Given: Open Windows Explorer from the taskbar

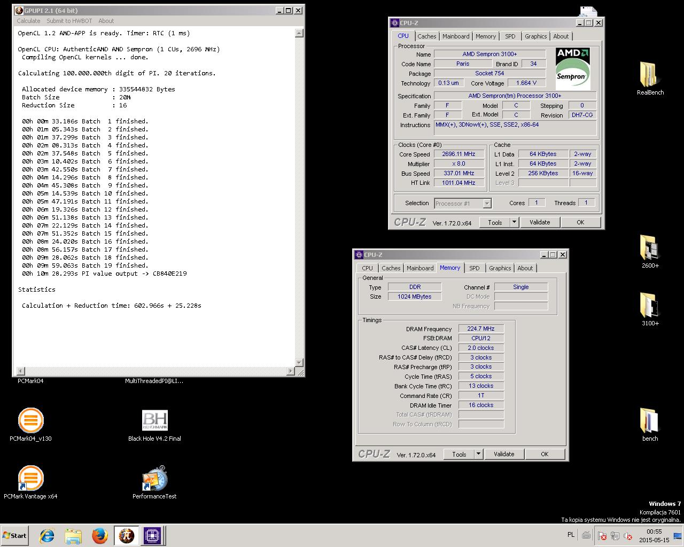Looking at the screenshot, I should [x=73, y=536].
